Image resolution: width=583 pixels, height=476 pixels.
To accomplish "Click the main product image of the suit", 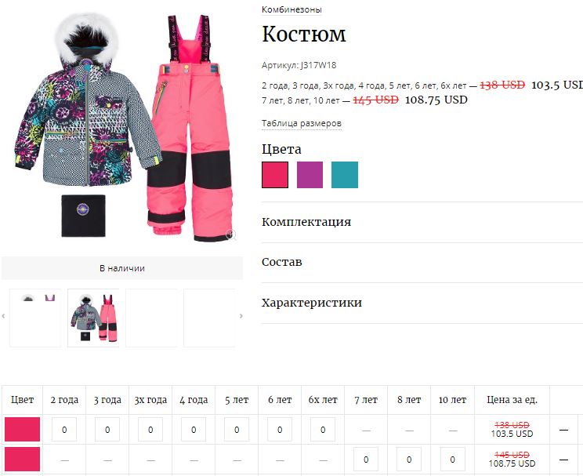I will tap(125, 126).
